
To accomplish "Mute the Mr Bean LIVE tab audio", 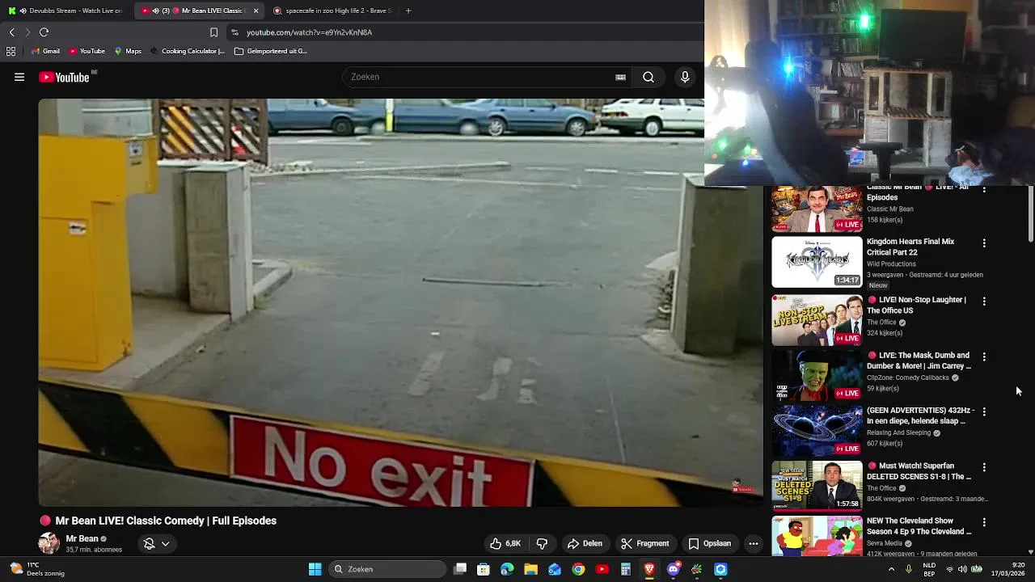I will pyautogui.click(x=155, y=11).
